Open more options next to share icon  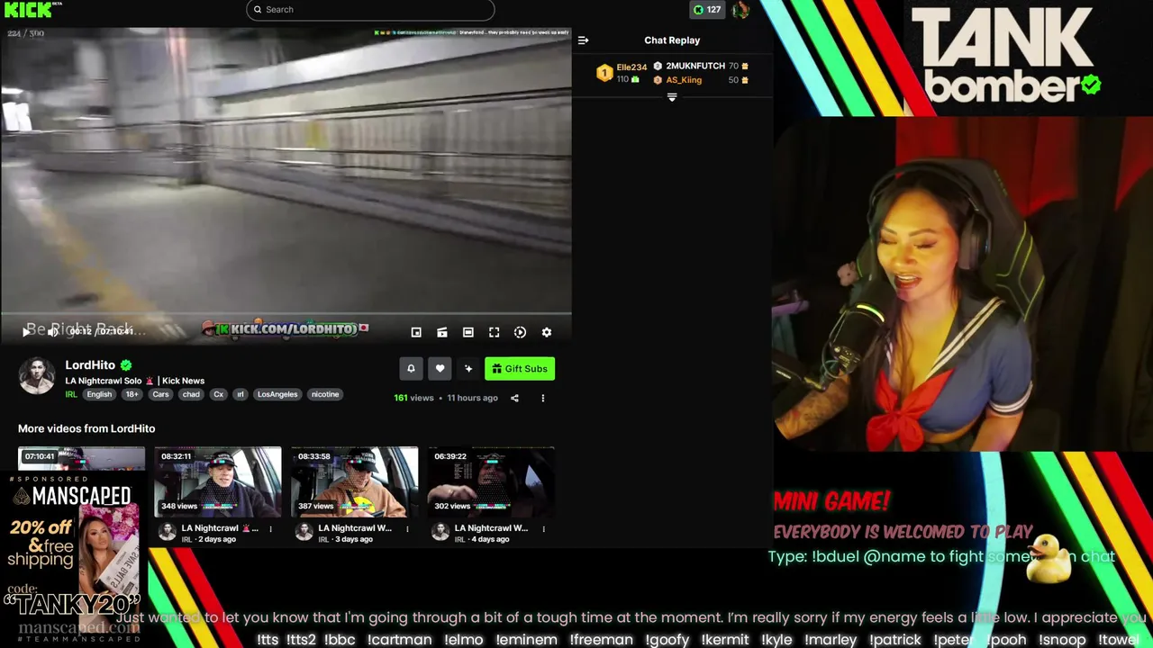[x=542, y=398]
